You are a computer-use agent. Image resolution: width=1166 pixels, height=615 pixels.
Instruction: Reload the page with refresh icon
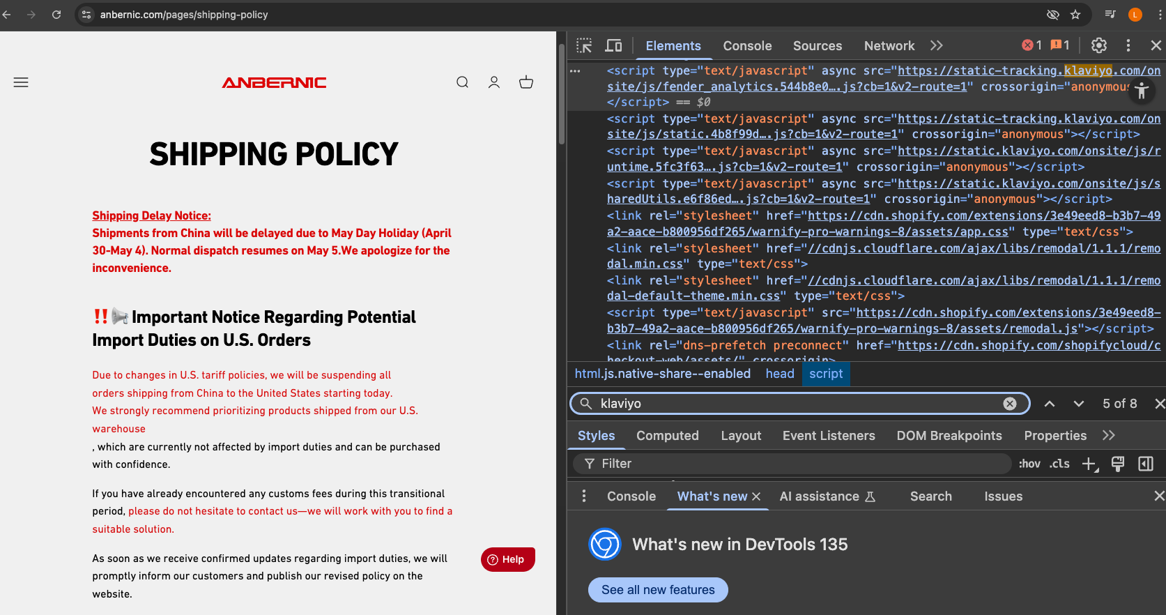56,15
